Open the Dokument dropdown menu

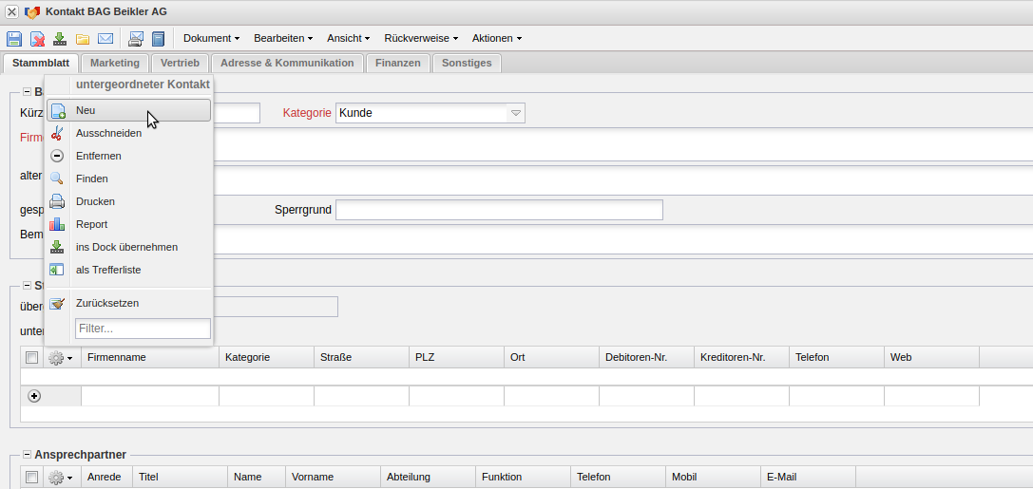[x=211, y=39]
